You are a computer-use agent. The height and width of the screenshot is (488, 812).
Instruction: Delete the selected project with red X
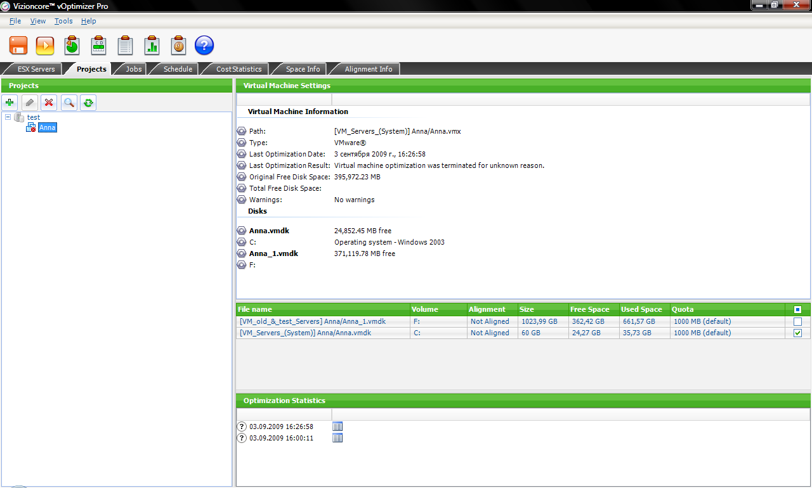pyautogui.click(x=49, y=103)
